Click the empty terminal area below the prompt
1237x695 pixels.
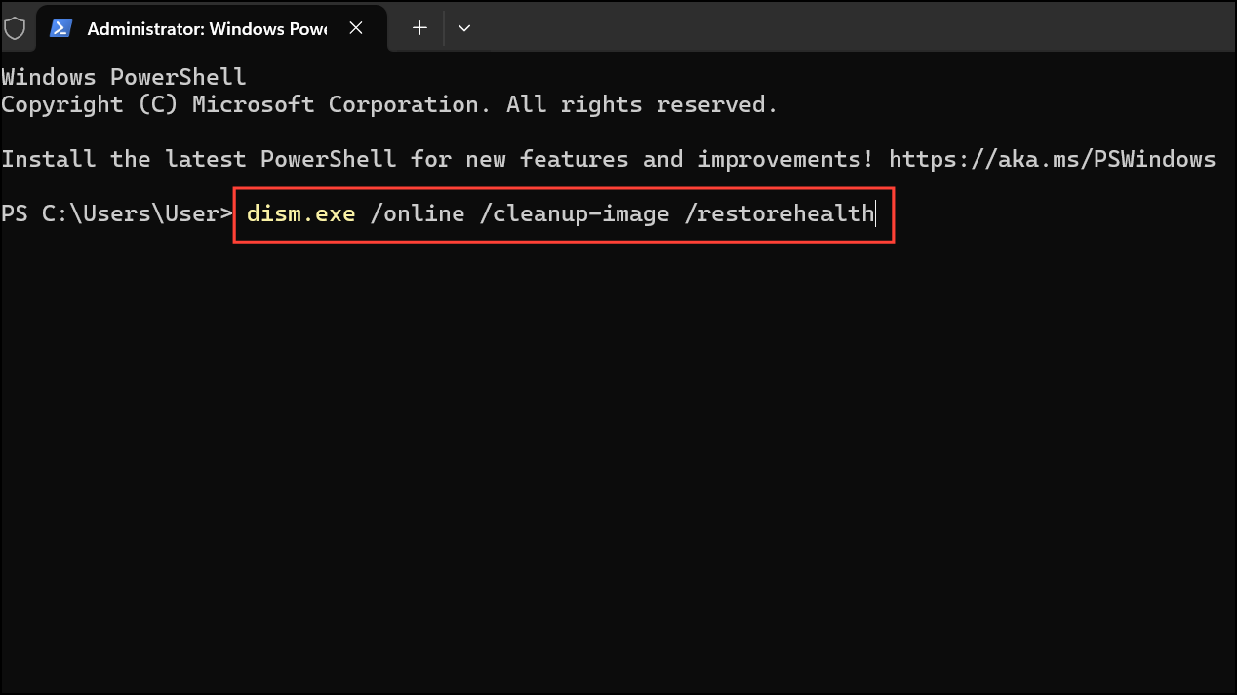[618, 458]
